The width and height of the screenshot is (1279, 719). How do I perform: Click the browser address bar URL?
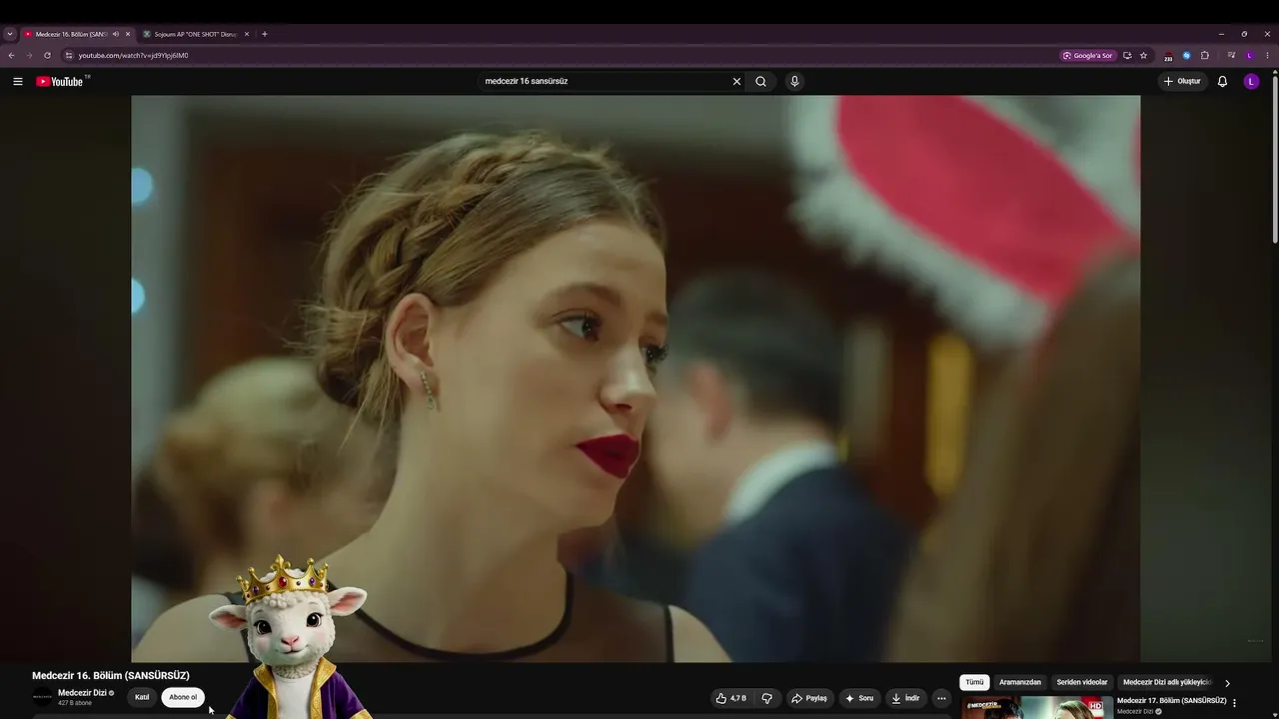(x=134, y=56)
